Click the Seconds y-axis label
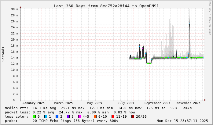This screenshot has width=213, height=125. tap(3, 54)
